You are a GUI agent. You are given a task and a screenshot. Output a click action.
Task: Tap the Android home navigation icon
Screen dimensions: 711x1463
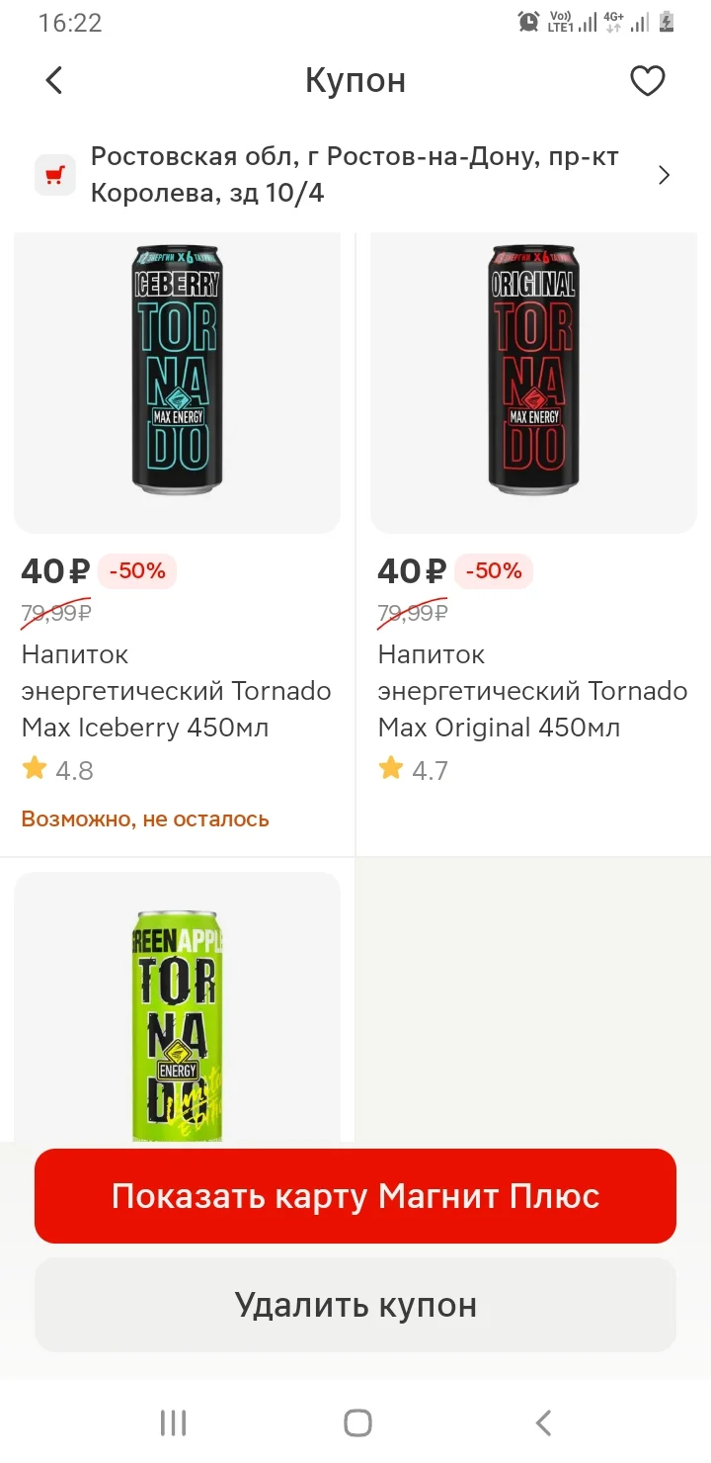click(x=357, y=1422)
